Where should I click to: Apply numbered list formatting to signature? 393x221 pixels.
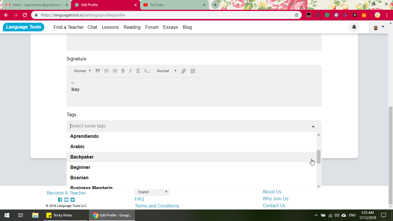point(115,71)
